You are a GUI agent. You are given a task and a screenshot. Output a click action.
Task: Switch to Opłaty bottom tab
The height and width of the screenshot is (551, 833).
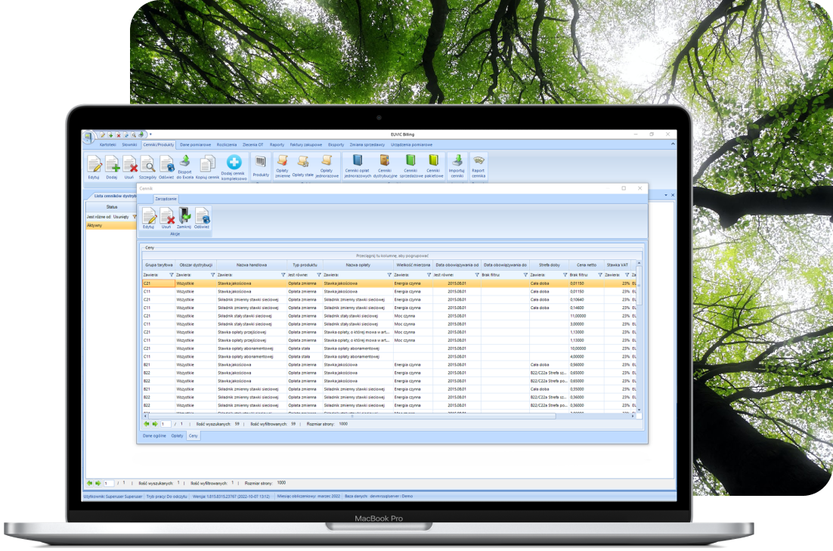[177, 435]
